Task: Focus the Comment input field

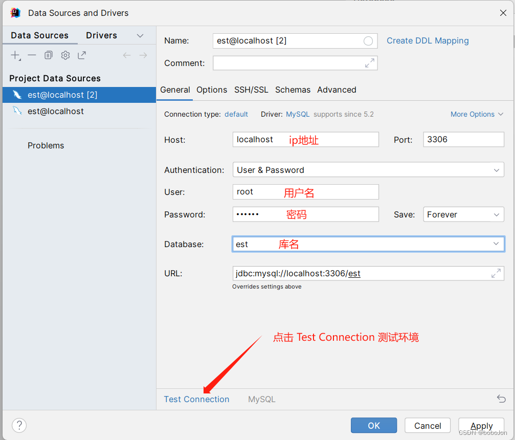Action: [x=295, y=63]
